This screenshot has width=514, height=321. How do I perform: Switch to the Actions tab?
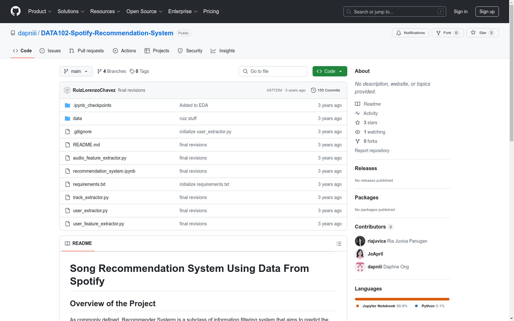click(124, 51)
